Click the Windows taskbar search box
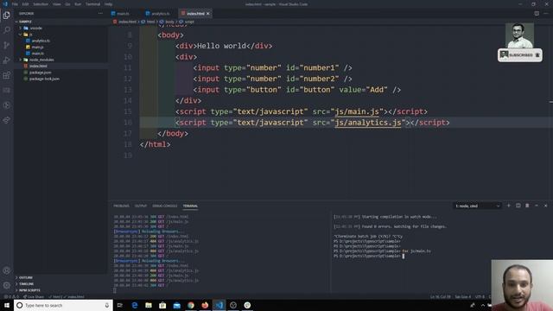 pos(63,305)
